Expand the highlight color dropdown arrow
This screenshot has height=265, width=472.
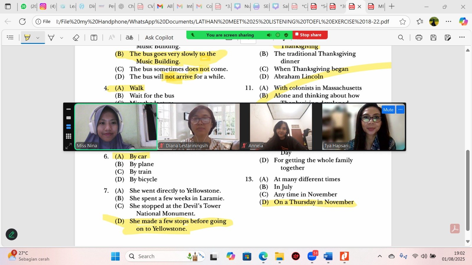(38, 38)
